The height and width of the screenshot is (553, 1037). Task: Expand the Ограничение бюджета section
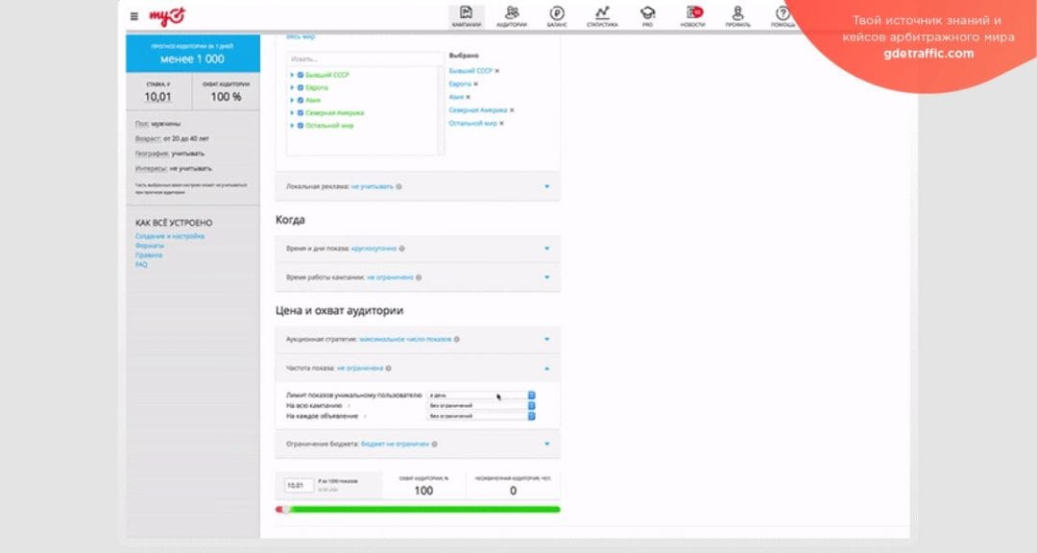546,445
